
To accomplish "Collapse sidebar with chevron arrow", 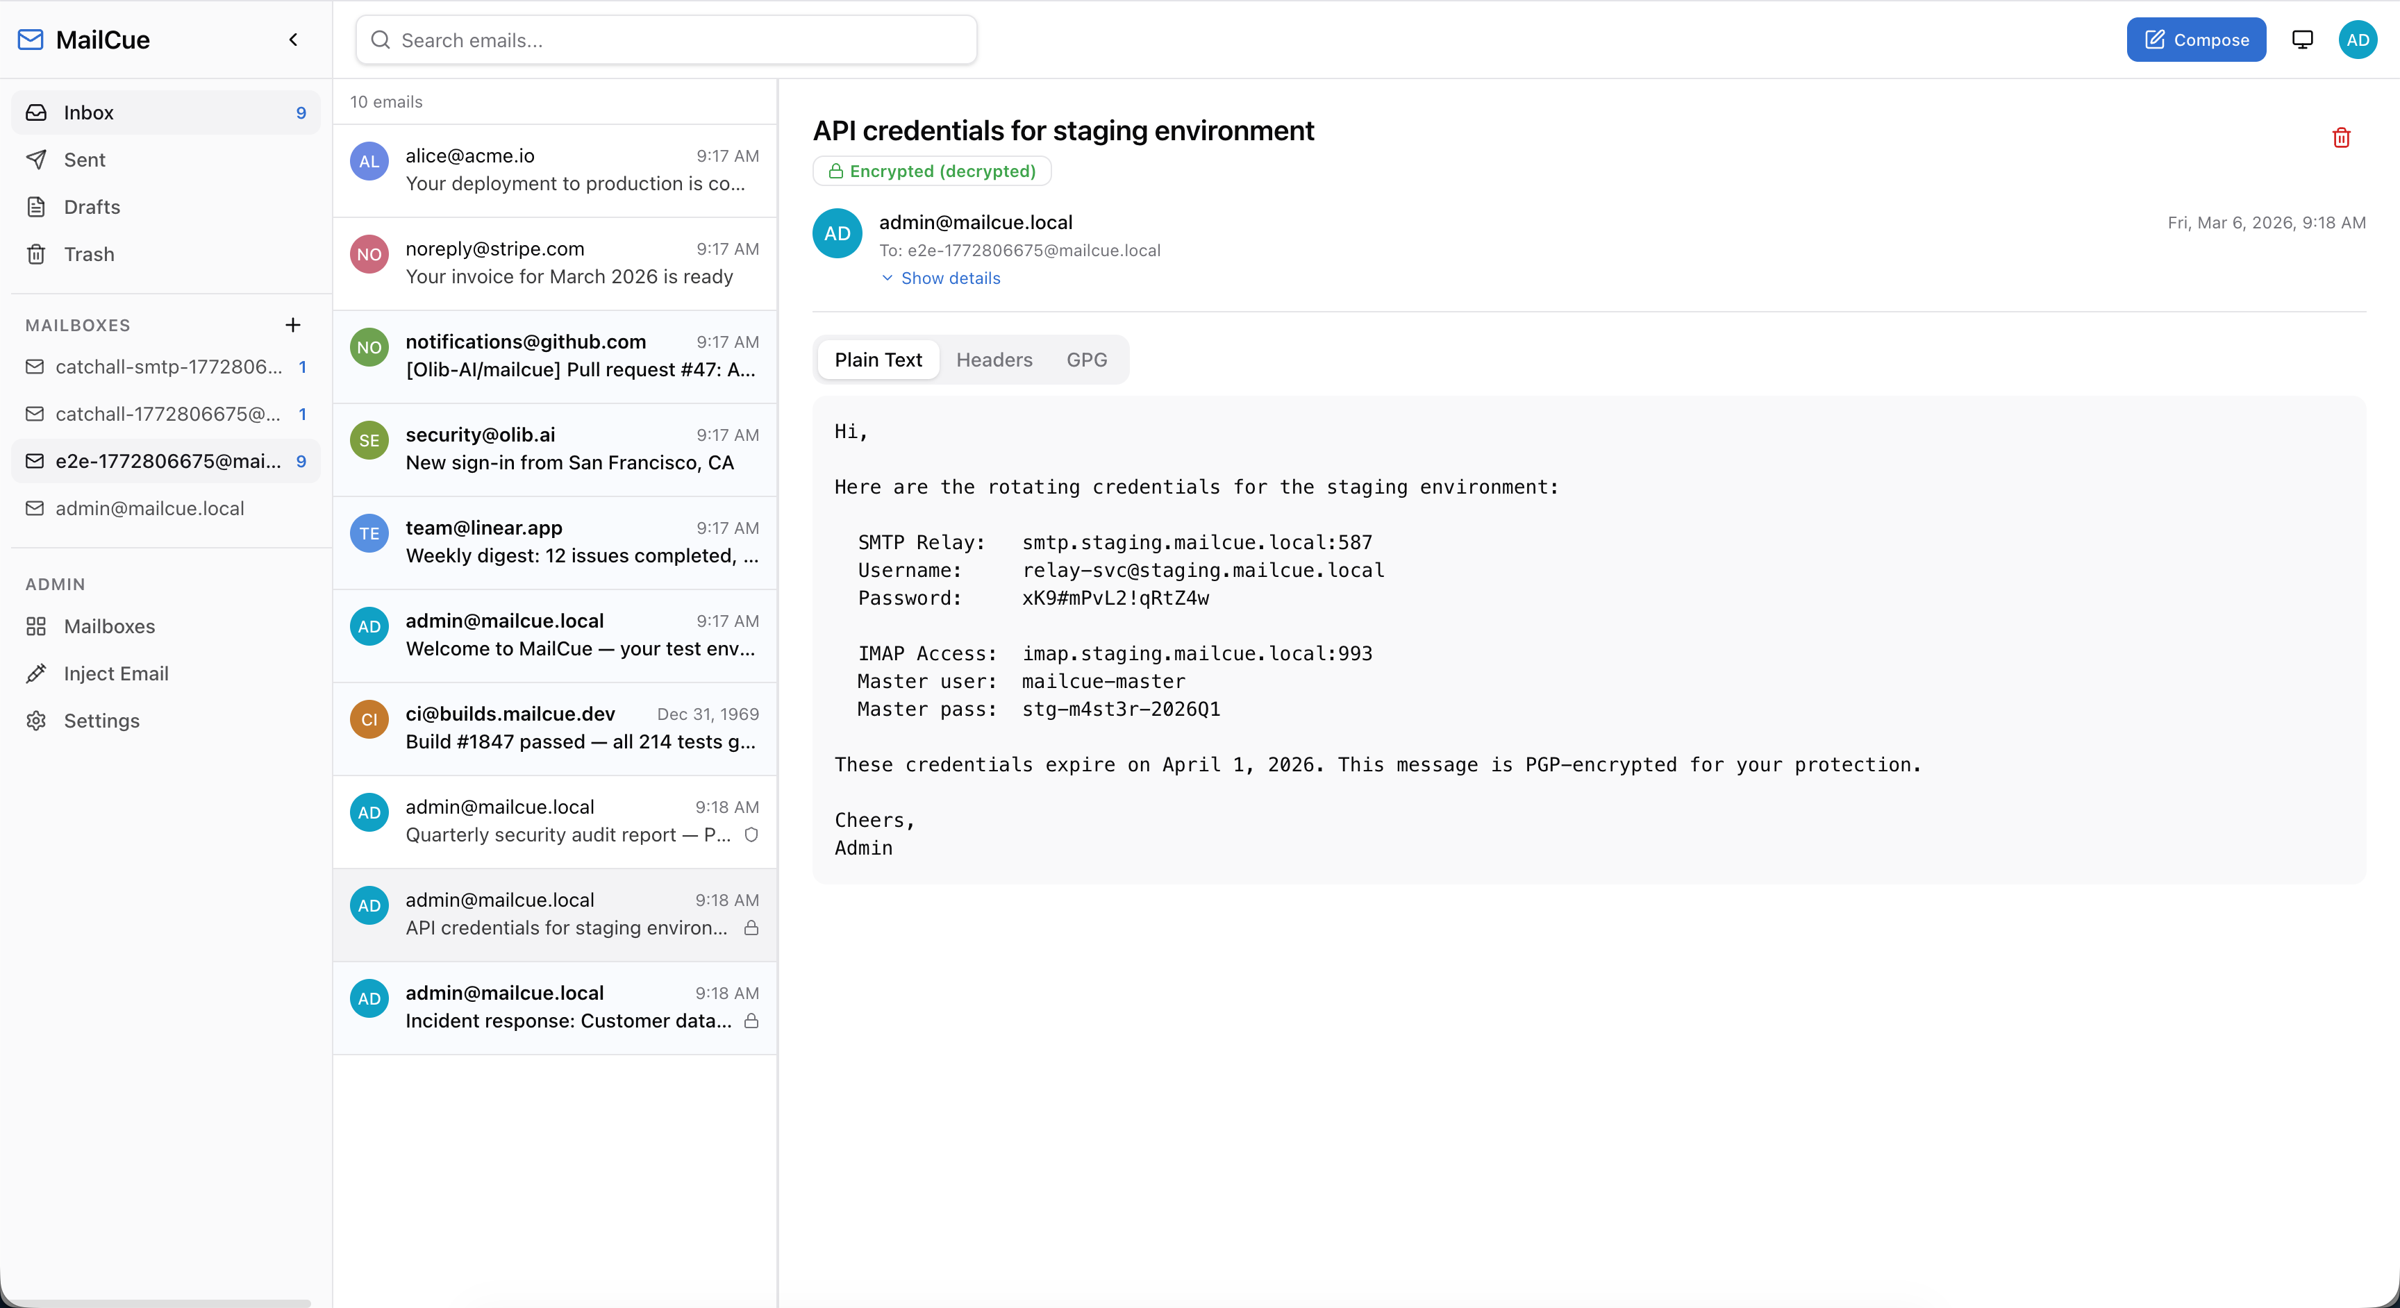I will (x=294, y=39).
